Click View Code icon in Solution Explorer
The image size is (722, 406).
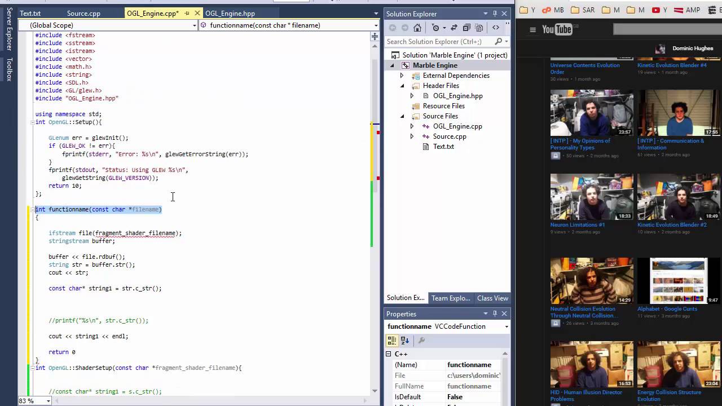click(x=496, y=28)
